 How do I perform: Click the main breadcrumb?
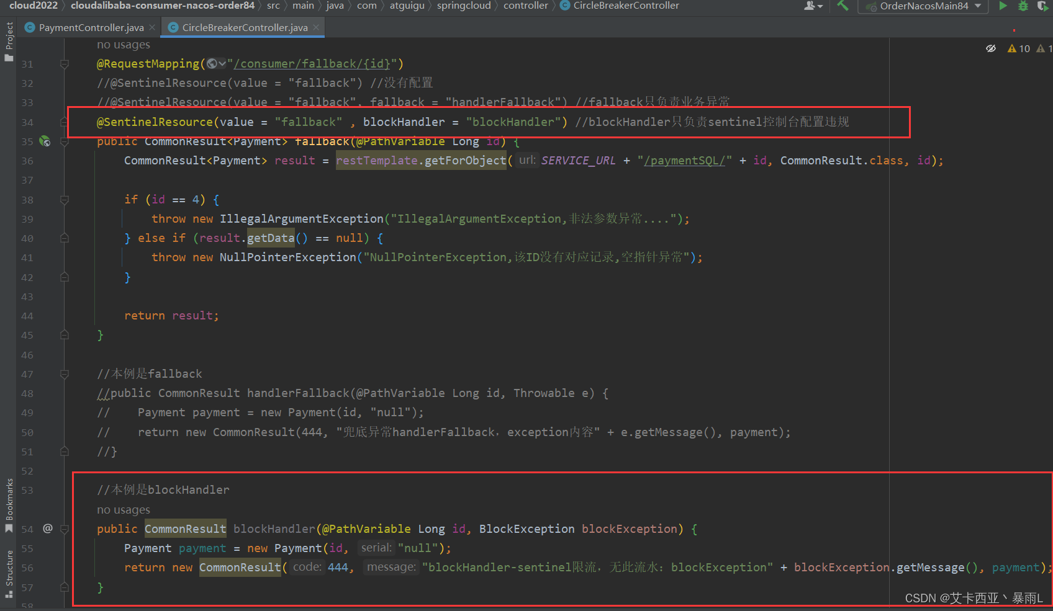click(303, 6)
